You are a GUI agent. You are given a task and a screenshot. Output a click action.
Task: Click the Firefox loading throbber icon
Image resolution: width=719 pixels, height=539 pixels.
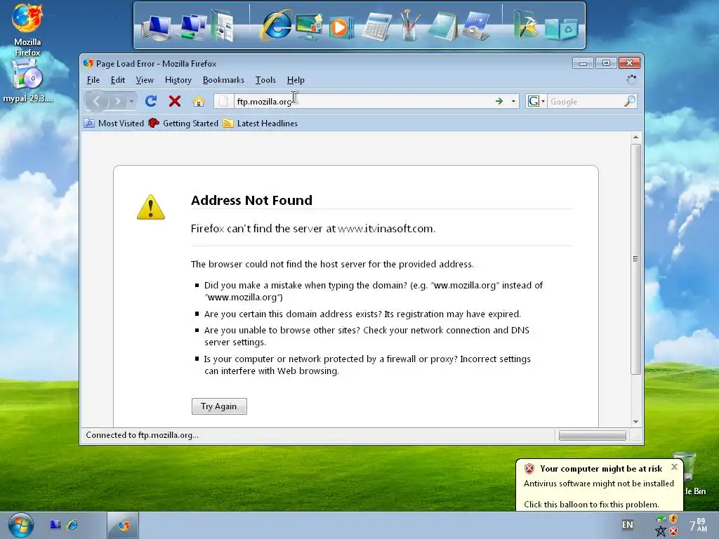click(x=631, y=80)
